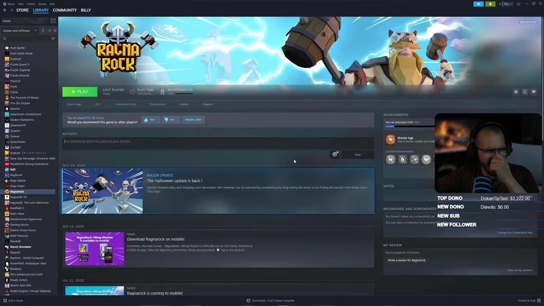
Task: Open the Store Page link
Action: click(74, 104)
